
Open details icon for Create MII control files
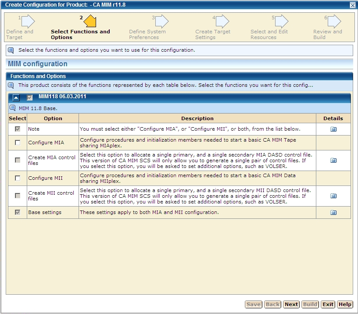(333, 196)
